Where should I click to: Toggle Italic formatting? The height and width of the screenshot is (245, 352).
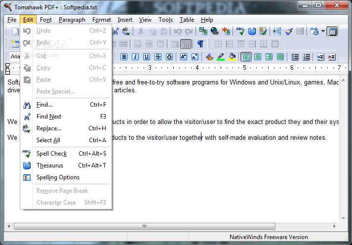135,57
